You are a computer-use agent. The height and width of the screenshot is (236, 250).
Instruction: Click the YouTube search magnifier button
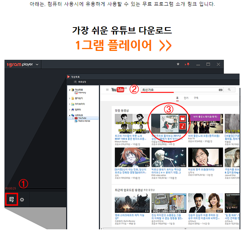pyautogui.click(x=229, y=90)
